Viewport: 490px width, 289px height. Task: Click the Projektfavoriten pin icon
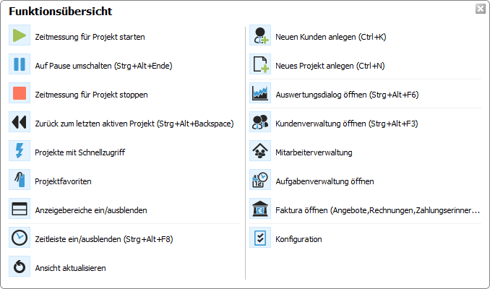pyautogui.click(x=20, y=181)
